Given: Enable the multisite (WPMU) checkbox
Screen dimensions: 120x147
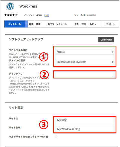Looking at the screenshot, I should pyautogui.click(x=56, y=137).
